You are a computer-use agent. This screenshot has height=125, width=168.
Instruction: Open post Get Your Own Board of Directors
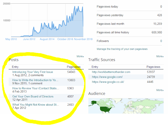click(x=33, y=97)
